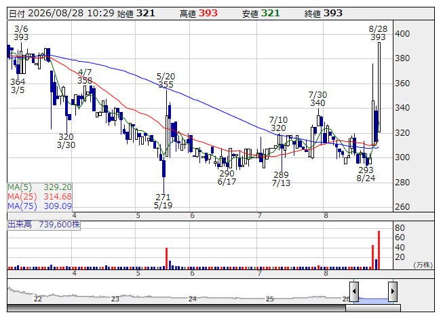Click the date 2026/08/28 10:29 header
The height and width of the screenshot is (319, 443).
[x=62, y=14]
